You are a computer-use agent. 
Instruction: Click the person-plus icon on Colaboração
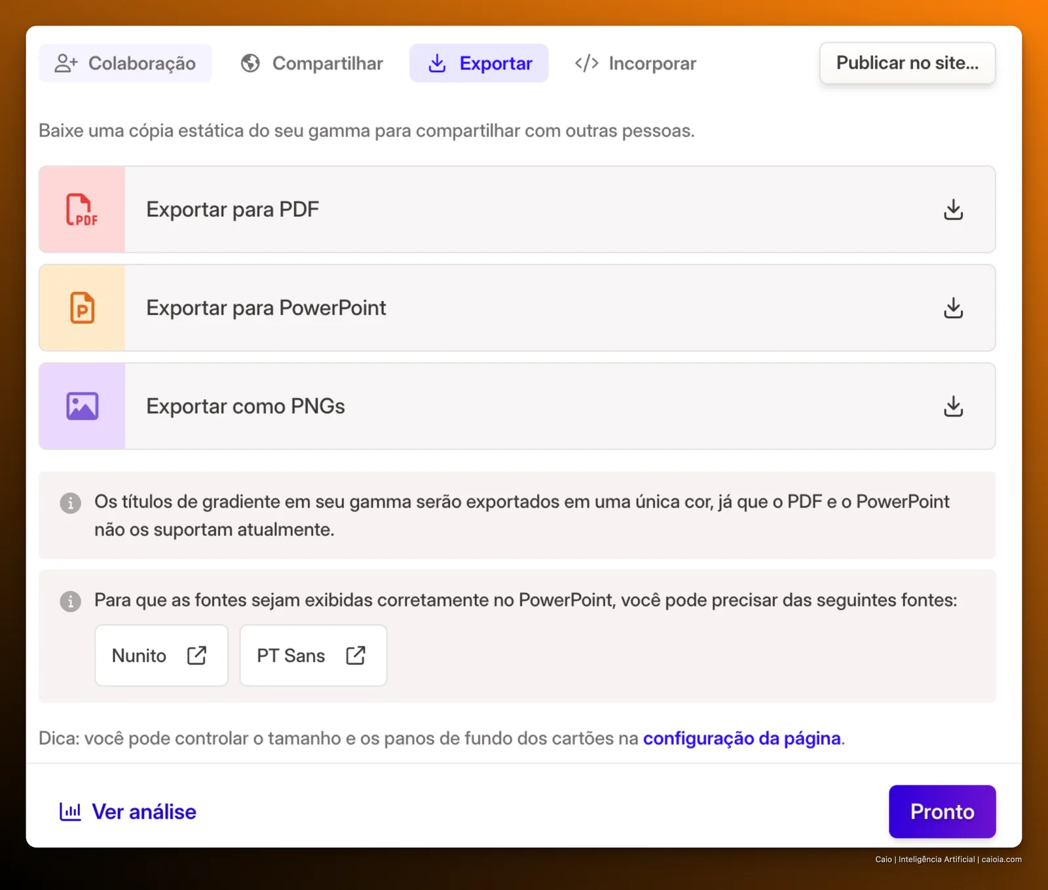tap(66, 64)
